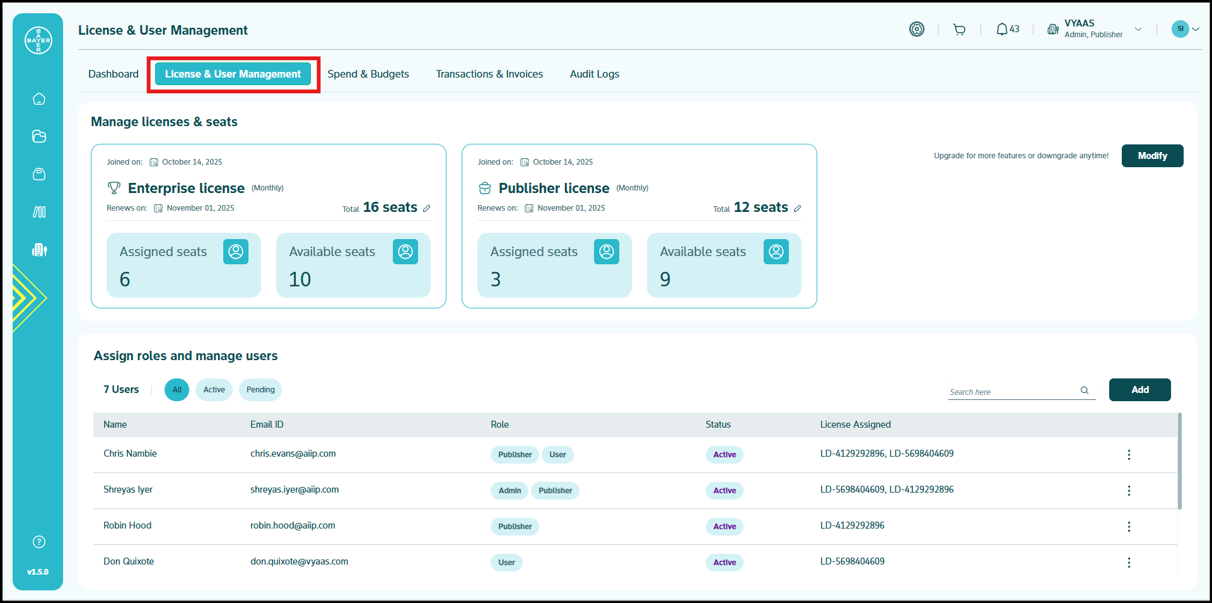Open the Audit Logs tab
This screenshot has height=603, width=1212.
pyautogui.click(x=594, y=74)
